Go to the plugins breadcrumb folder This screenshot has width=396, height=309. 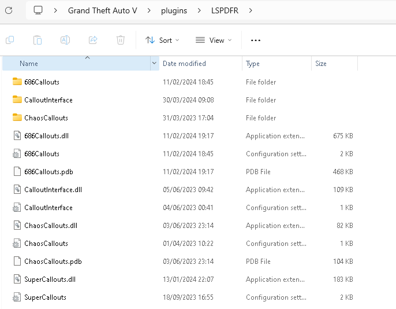[x=174, y=10]
